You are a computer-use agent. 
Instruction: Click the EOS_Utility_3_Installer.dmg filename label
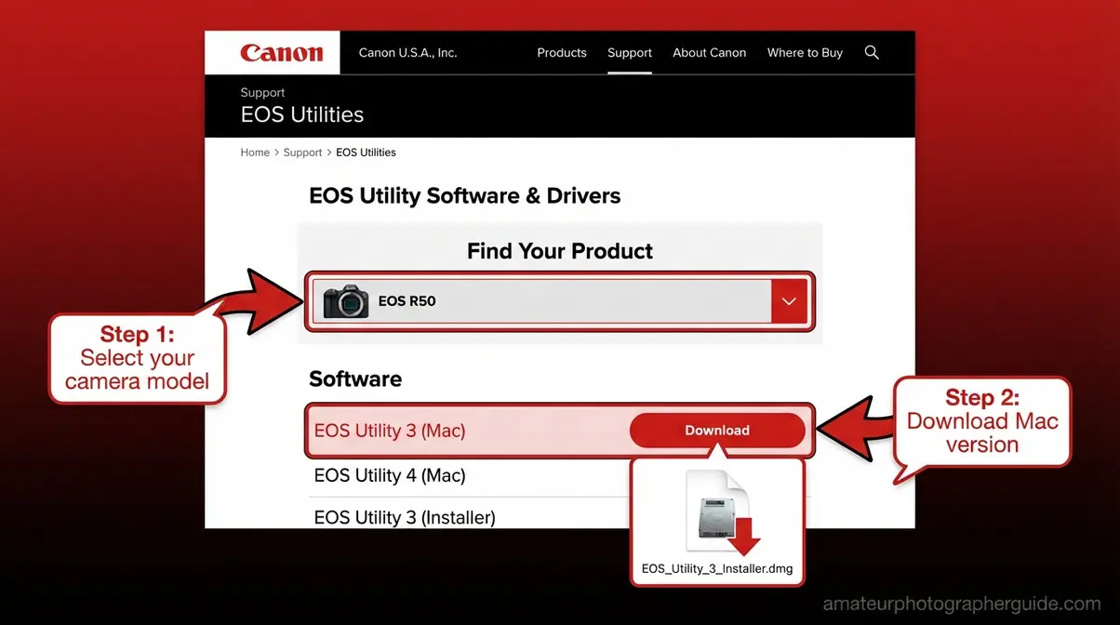pos(716,567)
